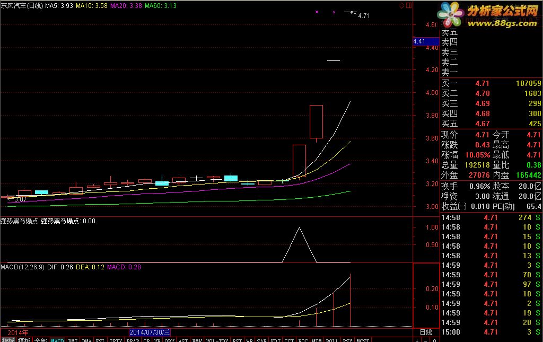Viewport: 543px width, 342px height.
Task: Open the 模板 tab
Action: click(24, 340)
